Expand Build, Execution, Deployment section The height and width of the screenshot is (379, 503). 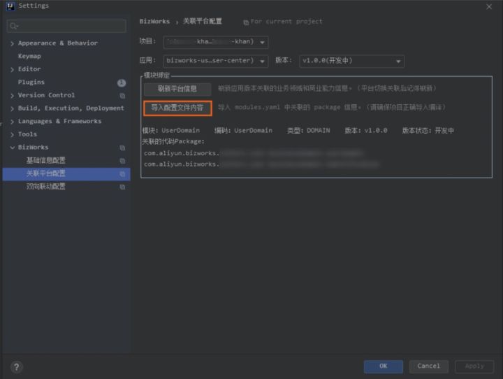coord(12,108)
